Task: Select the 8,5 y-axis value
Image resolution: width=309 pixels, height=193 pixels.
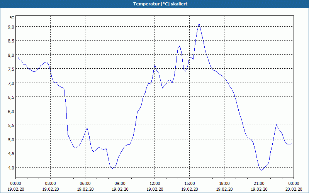Action: pyautogui.click(x=12, y=41)
